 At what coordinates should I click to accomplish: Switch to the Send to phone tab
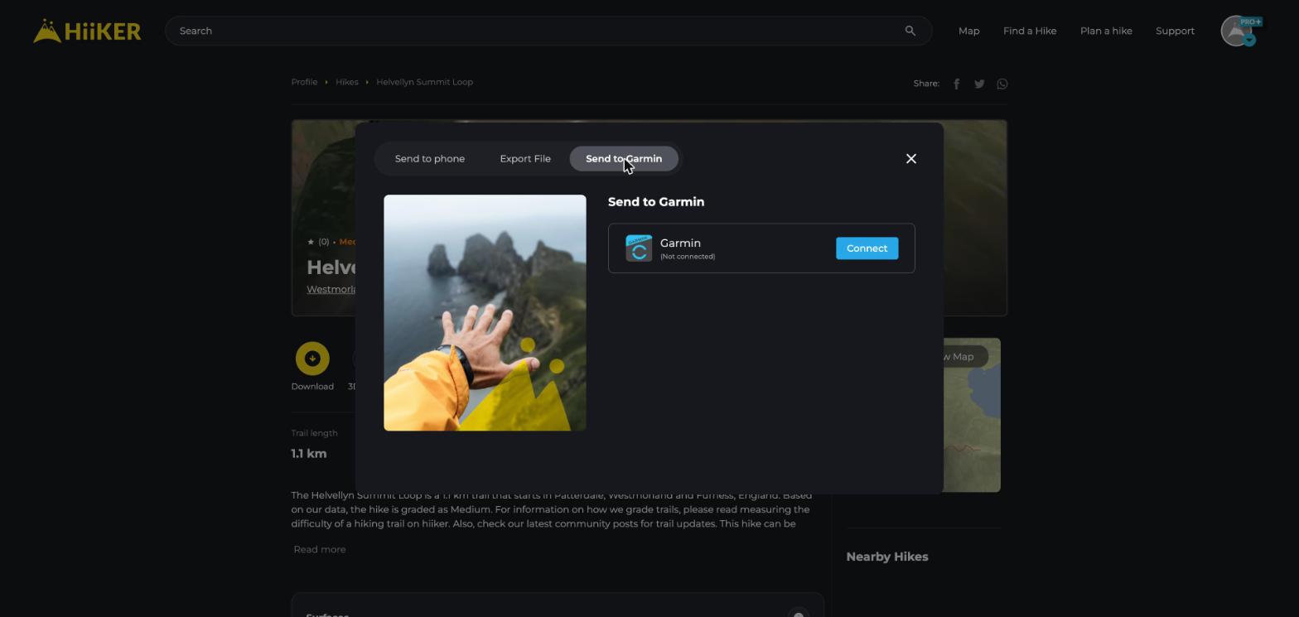tap(429, 158)
